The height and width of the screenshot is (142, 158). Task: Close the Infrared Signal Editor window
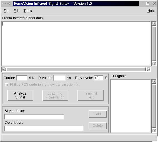pyautogui.click(x=154, y=4)
